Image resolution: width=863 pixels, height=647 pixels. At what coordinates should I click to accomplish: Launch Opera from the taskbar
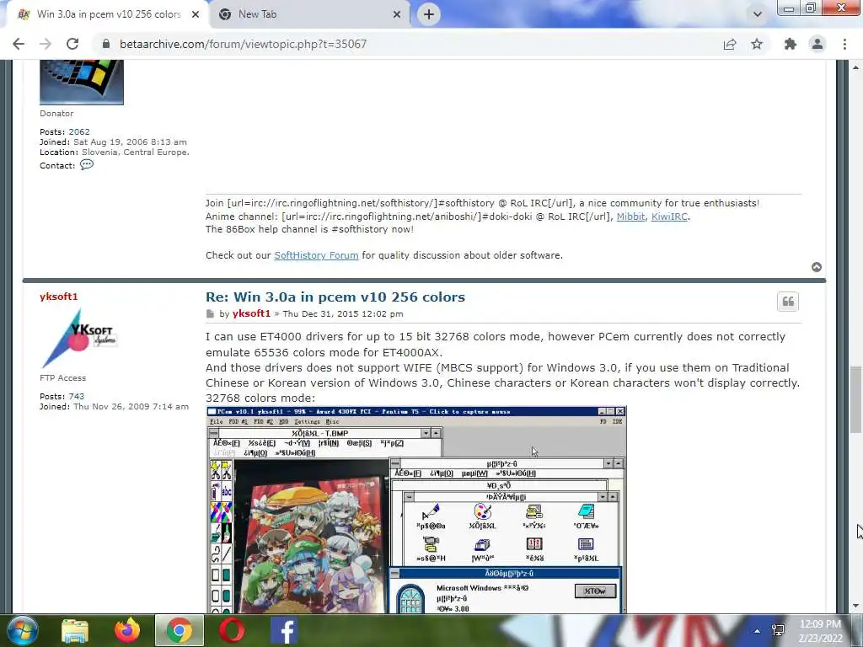[232, 630]
